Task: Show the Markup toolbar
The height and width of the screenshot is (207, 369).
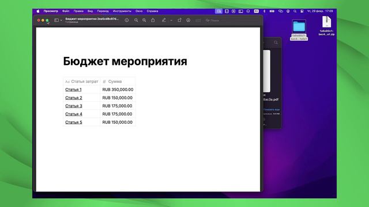Action: [189, 21]
